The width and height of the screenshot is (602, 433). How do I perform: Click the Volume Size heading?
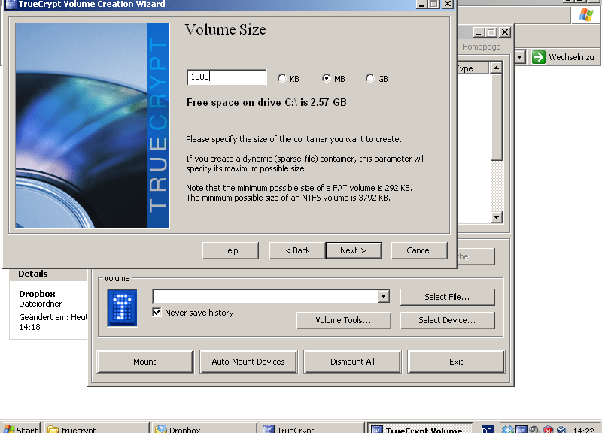tap(225, 29)
